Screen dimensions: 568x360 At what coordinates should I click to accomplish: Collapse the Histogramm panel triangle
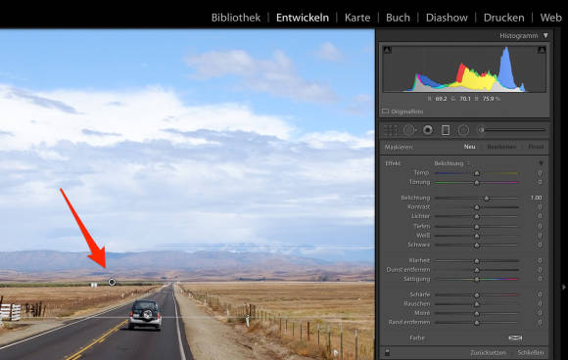coord(545,35)
